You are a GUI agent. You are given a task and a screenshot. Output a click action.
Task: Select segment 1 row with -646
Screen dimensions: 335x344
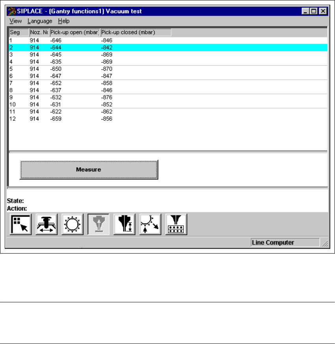(168, 40)
